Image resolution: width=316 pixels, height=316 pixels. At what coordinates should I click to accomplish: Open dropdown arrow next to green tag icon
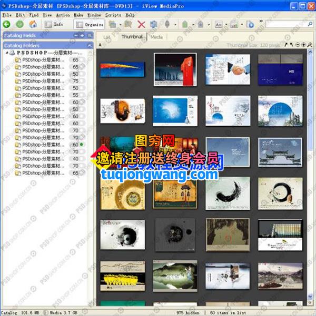point(193,25)
